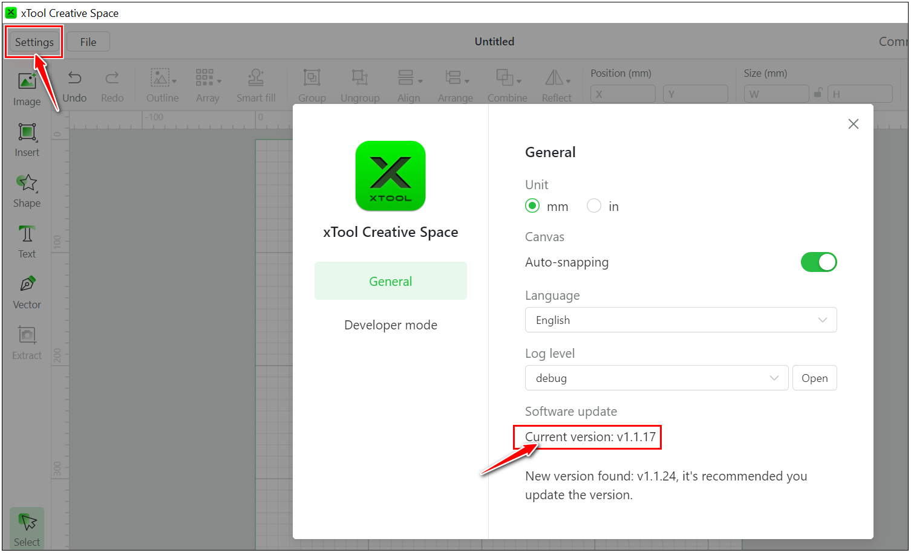
Task: Open the Image import tool
Action: (27, 89)
